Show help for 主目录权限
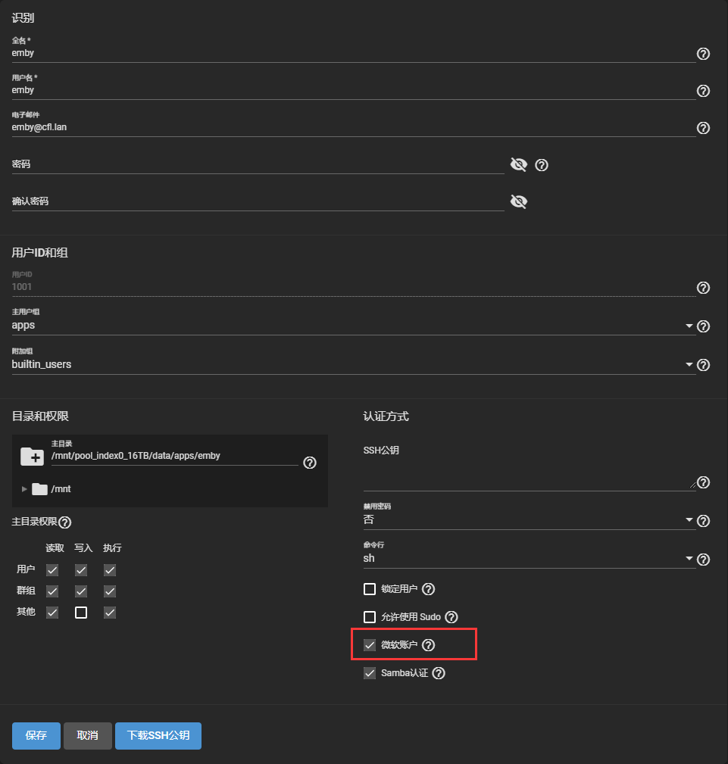This screenshot has width=728, height=764. [65, 522]
